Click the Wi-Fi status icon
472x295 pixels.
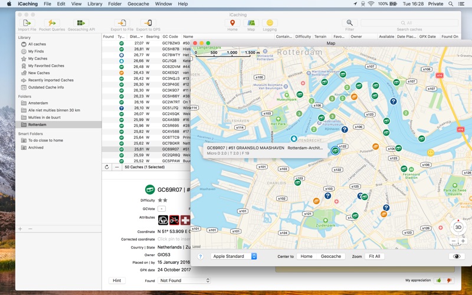point(371,4)
